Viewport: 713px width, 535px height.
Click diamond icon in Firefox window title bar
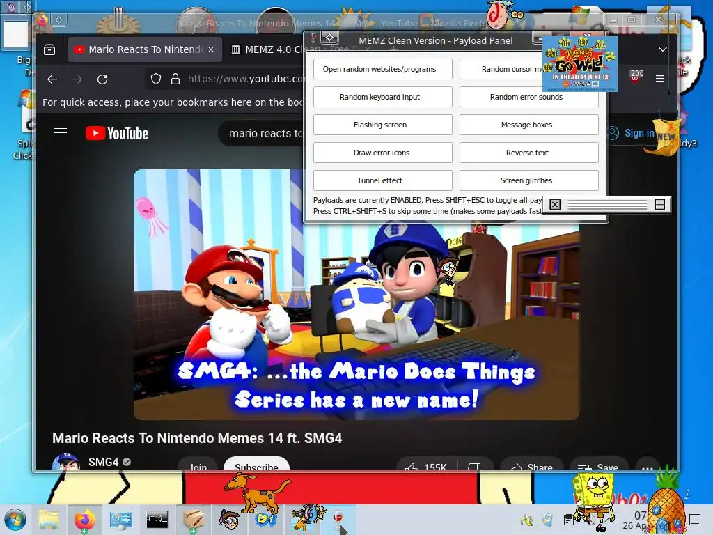(x=58, y=20)
